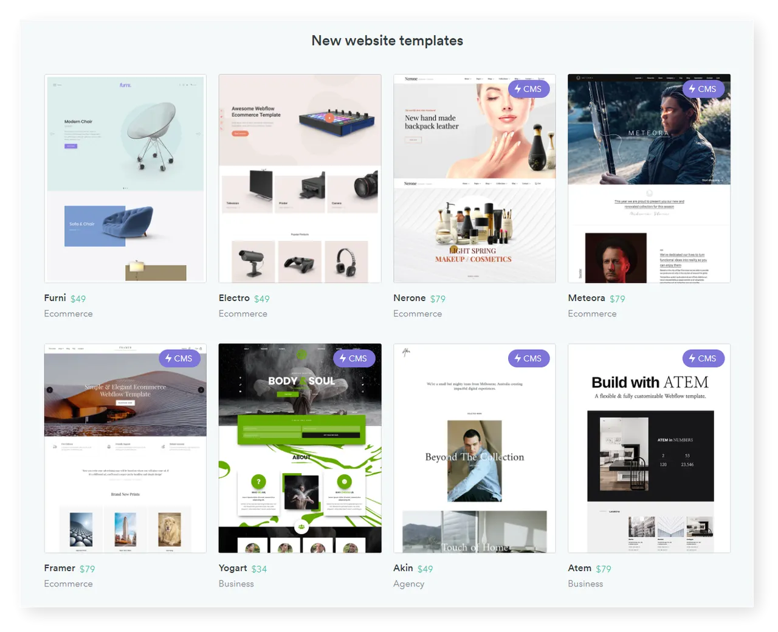The width and height of the screenshot is (778, 632).
Task: Open the Atem template thumbnail
Action: coord(649,448)
